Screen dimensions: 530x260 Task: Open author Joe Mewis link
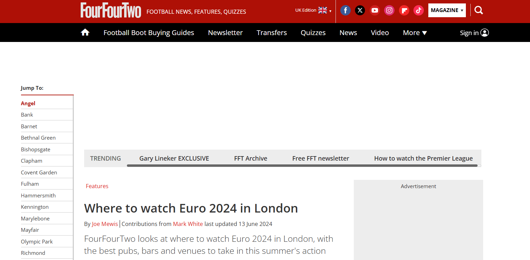pos(105,224)
